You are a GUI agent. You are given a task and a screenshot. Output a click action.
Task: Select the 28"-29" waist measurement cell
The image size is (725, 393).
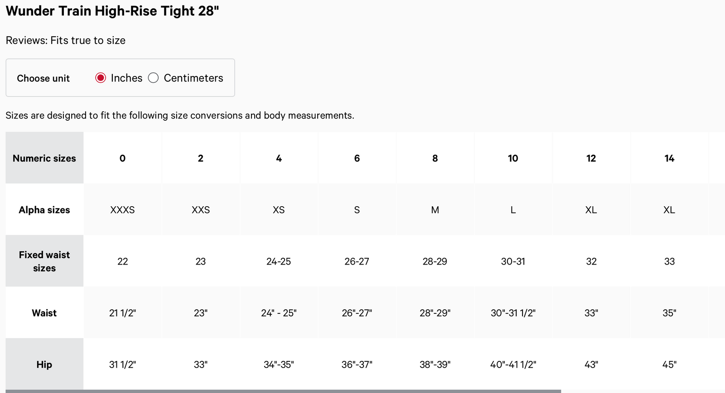click(435, 313)
